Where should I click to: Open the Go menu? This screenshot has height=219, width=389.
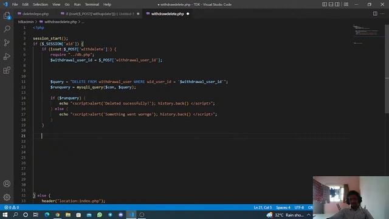tap(67, 4)
